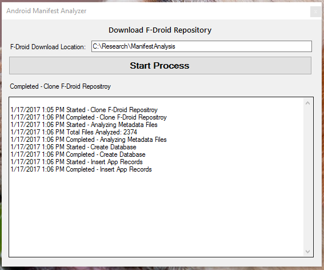Screen dimensions: 324x270
Task: Click the status text above the log box
Action: click(61, 86)
